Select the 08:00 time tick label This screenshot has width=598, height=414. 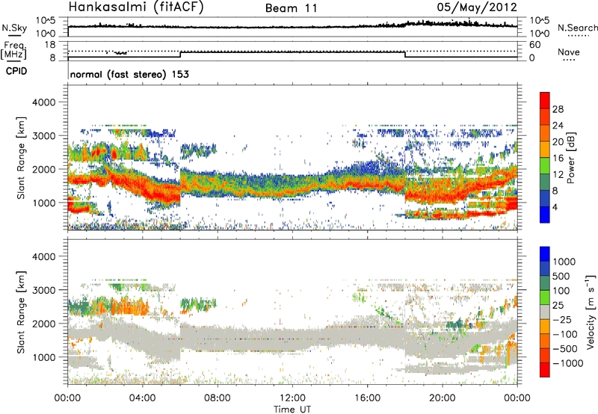coord(218,398)
